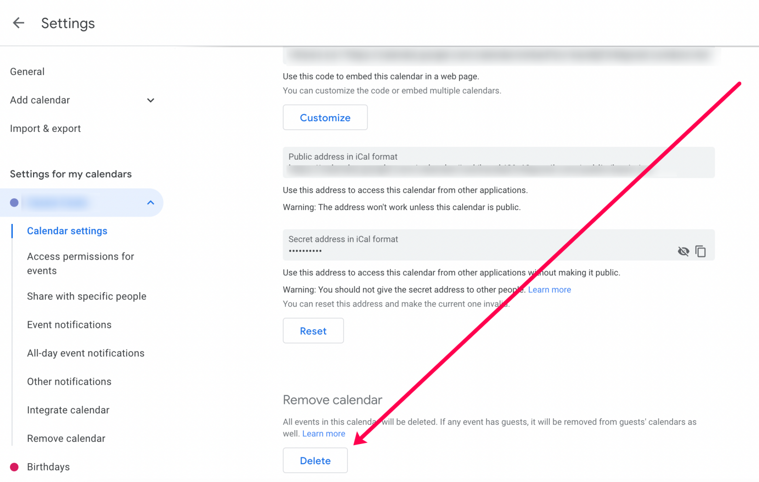Viewport: 759px width, 482px height.
Task: Expand the Add calendar section
Action: [151, 100]
